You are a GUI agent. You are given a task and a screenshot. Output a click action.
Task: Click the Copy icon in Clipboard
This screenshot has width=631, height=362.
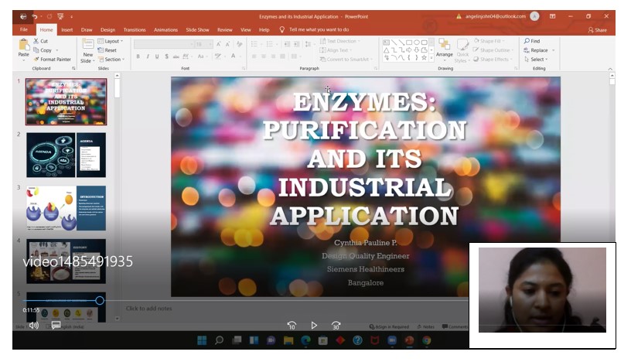(36, 50)
